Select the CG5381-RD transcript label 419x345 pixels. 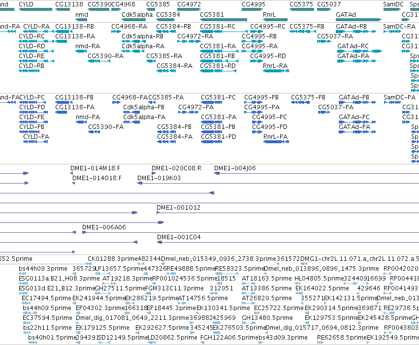(x=218, y=66)
